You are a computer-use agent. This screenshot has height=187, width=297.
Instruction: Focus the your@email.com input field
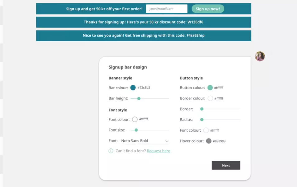(x=167, y=9)
